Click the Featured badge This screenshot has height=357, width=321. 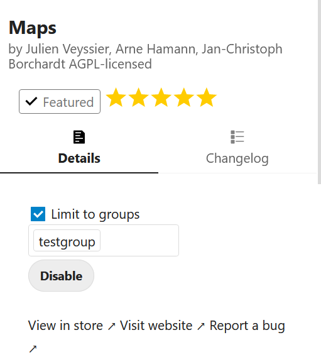60,102
